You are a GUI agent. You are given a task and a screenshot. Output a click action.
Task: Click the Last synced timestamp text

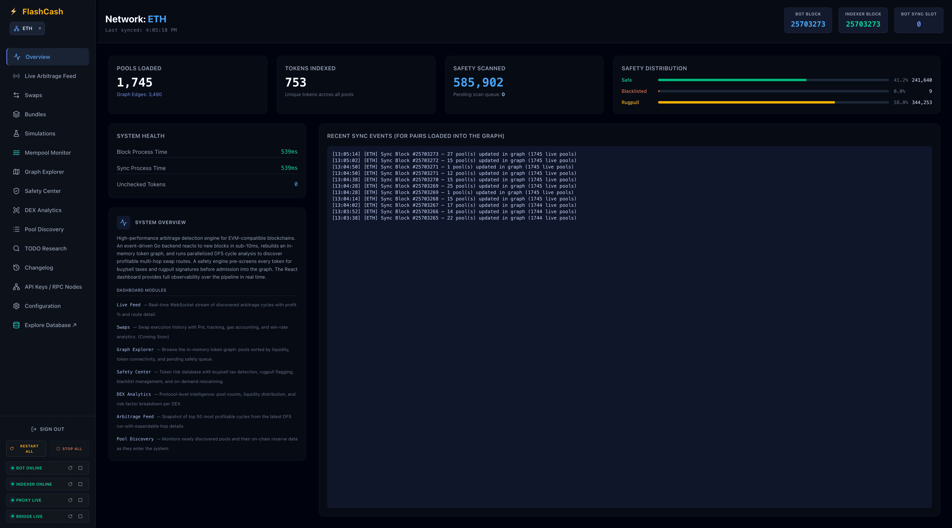point(141,30)
